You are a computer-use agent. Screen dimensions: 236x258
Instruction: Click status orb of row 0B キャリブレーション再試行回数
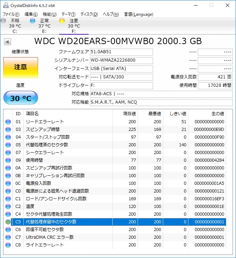(8, 176)
